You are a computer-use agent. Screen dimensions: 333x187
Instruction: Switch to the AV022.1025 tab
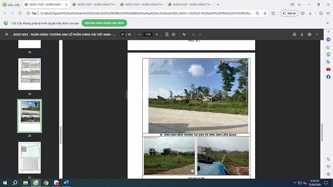(94, 4)
